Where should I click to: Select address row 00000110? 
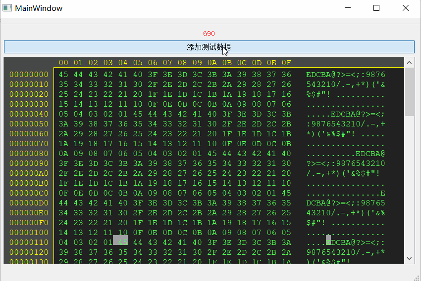[x=29, y=242]
